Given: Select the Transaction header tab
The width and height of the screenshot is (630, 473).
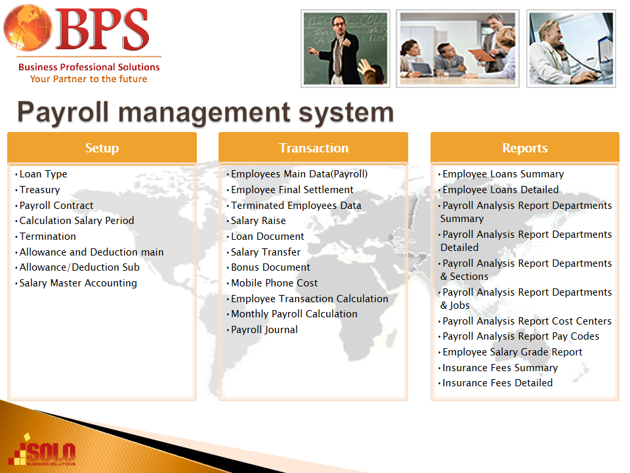Looking at the screenshot, I should [x=313, y=148].
